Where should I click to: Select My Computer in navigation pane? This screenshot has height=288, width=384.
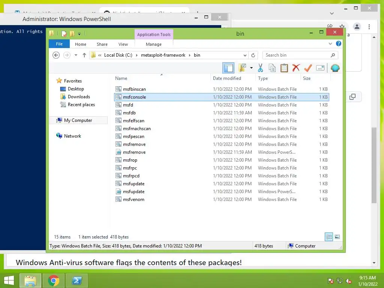coord(78,120)
